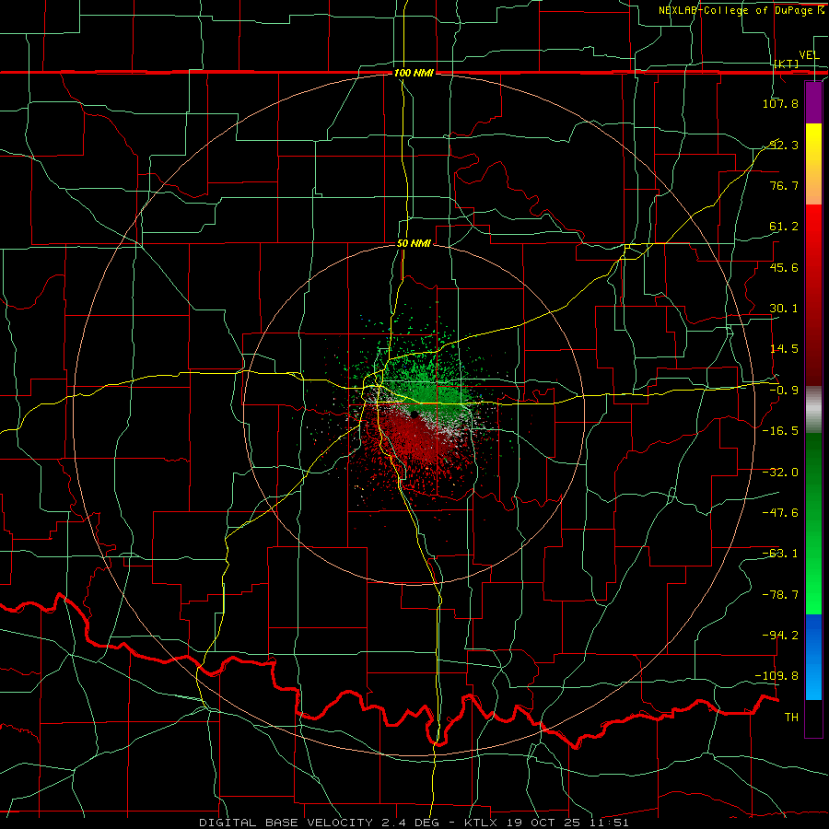
Task: Select the -0.9 legend value
Action: point(784,391)
